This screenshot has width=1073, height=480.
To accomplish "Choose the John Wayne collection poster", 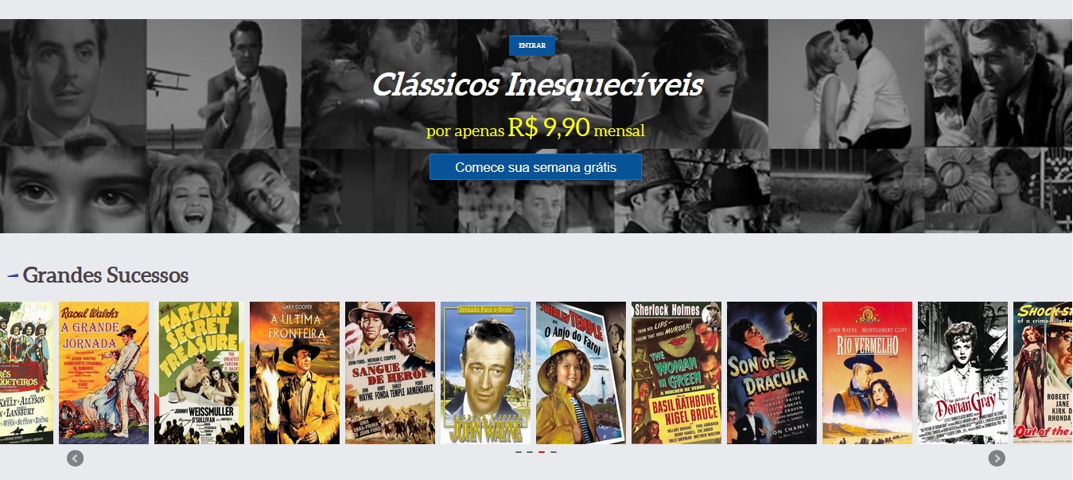I will [x=485, y=373].
